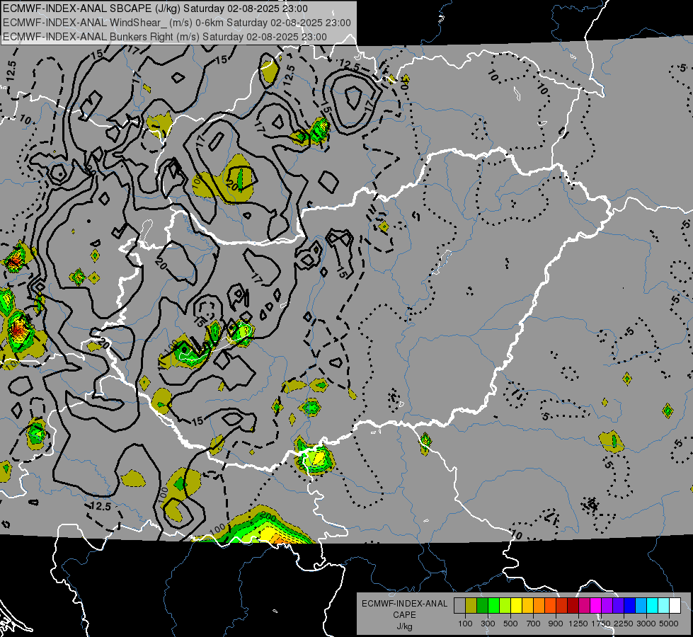Viewport: 693px width, 637px height.
Task: Click legend tick value 3000
Action: pyautogui.click(x=646, y=624)
